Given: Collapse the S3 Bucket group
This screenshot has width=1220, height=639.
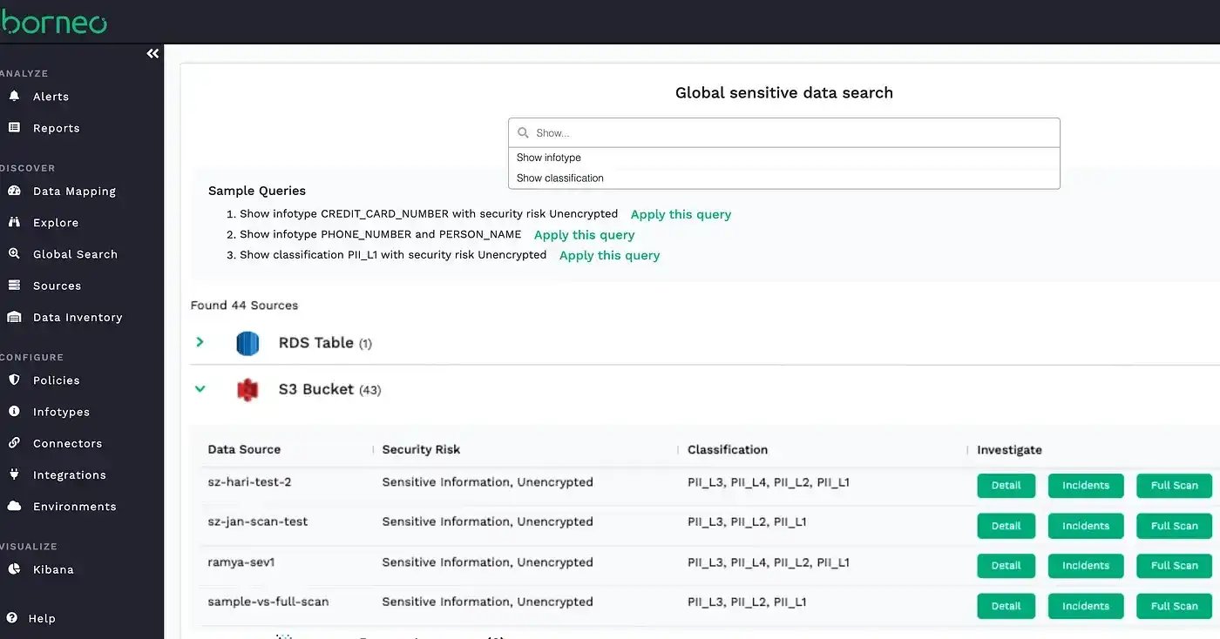Looking at the screenshot, I should 200,389.
